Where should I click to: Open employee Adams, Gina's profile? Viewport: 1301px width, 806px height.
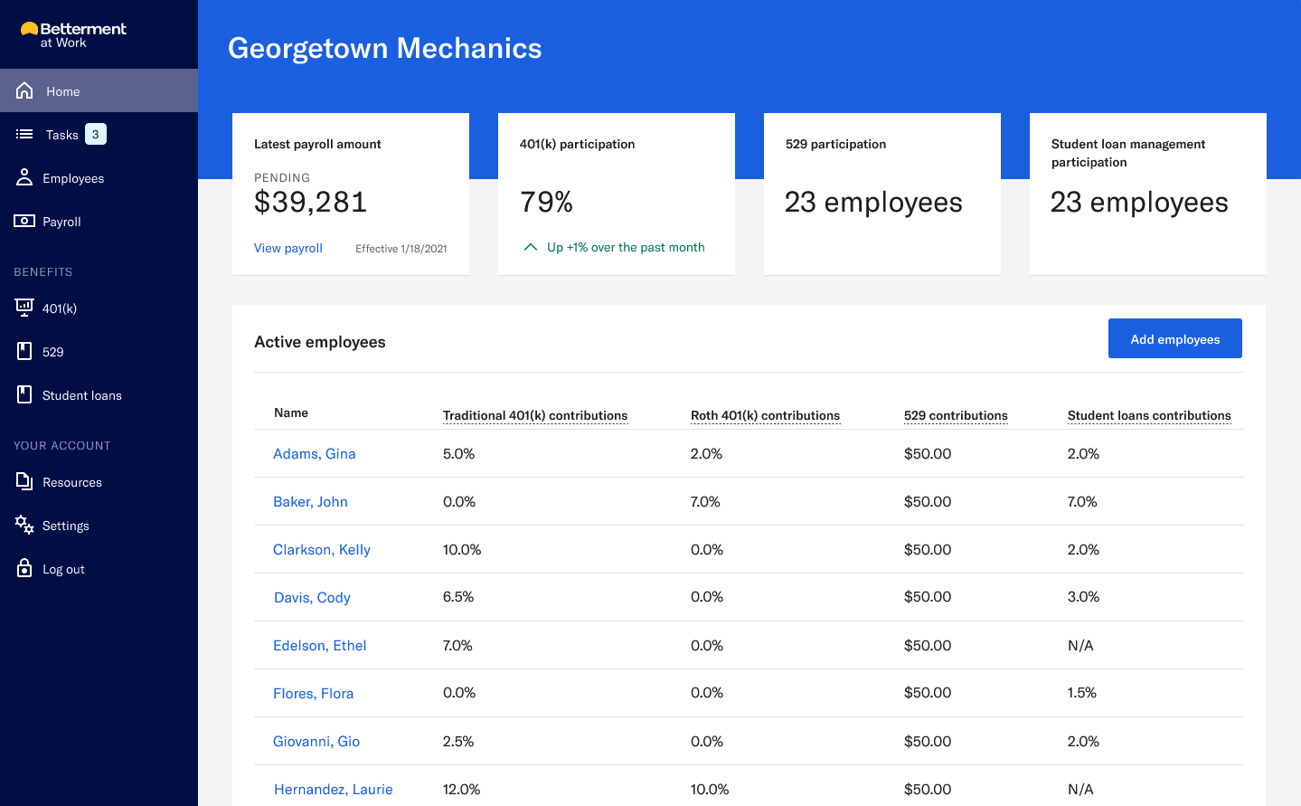(x=314, y=453)
